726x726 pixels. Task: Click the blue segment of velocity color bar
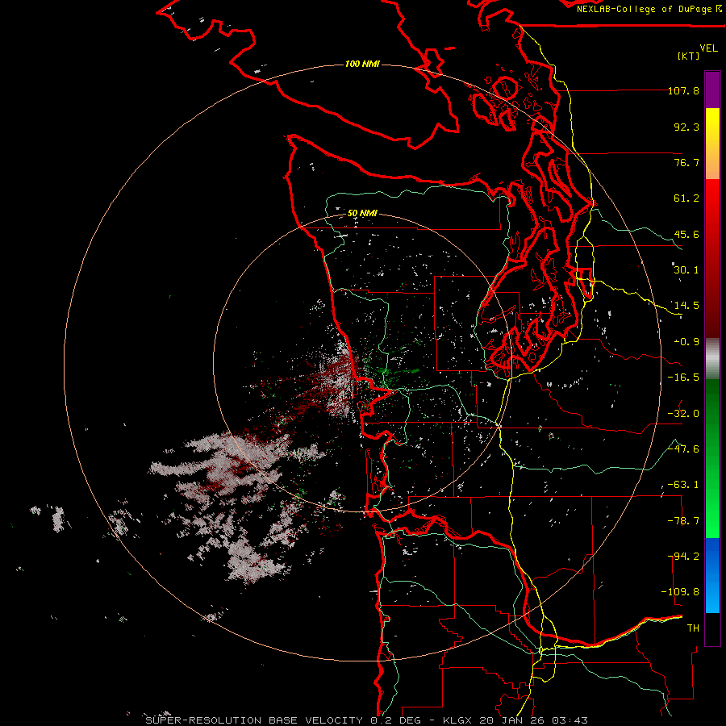click(712, 575)
